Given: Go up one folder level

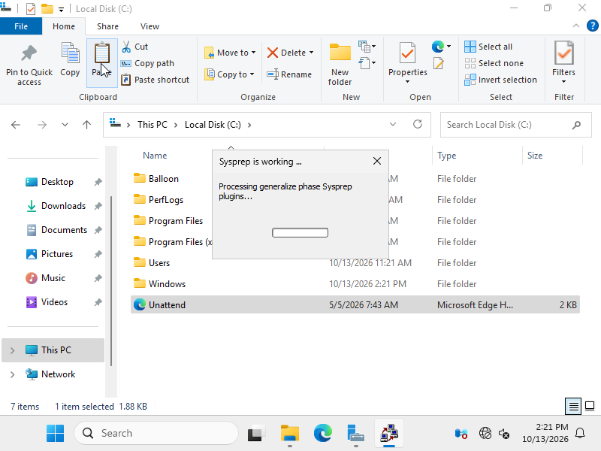Looking at the screenshot, I should (x=86, y=125).
